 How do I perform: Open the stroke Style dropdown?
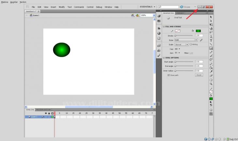[x=186, y=40]
